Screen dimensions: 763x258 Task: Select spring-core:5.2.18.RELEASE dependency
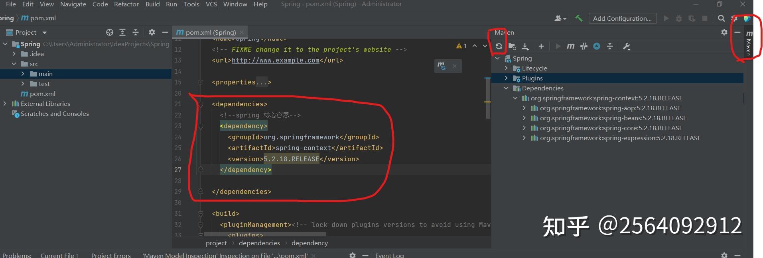(607, 128)
